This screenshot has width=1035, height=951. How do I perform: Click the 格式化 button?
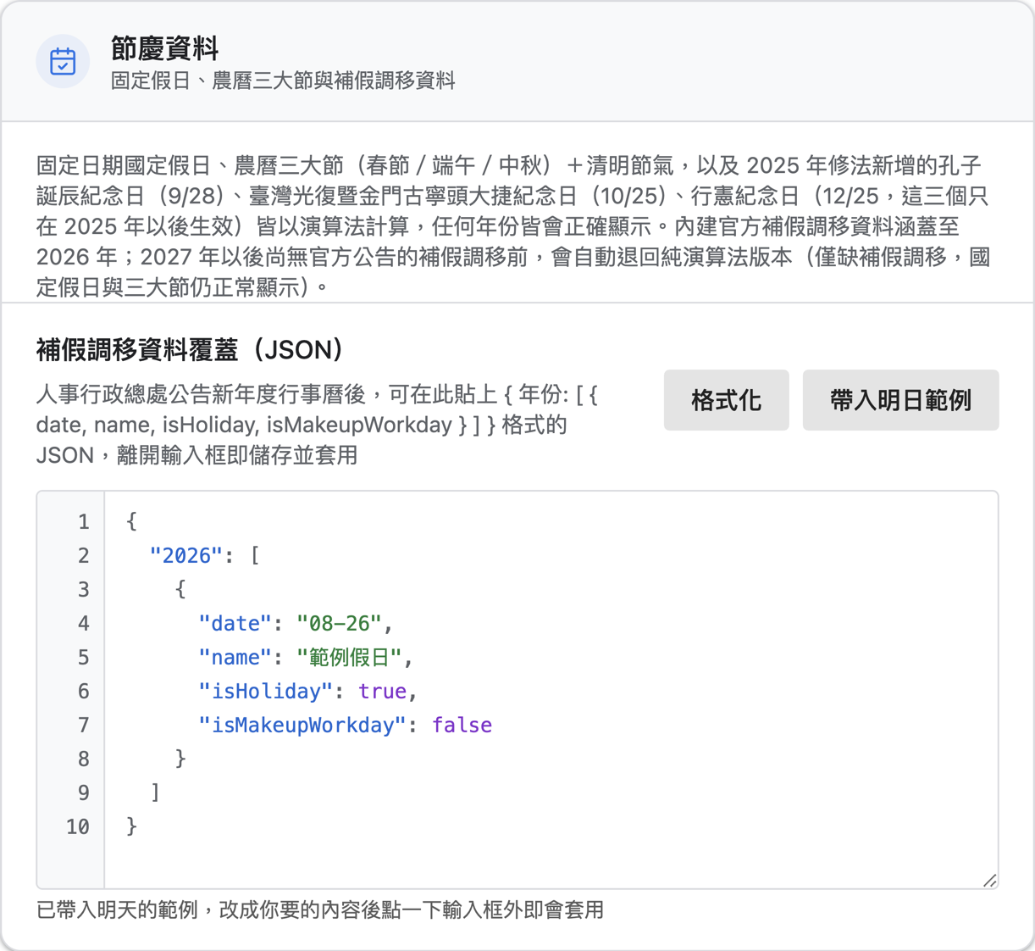click(x=726, y=400)
